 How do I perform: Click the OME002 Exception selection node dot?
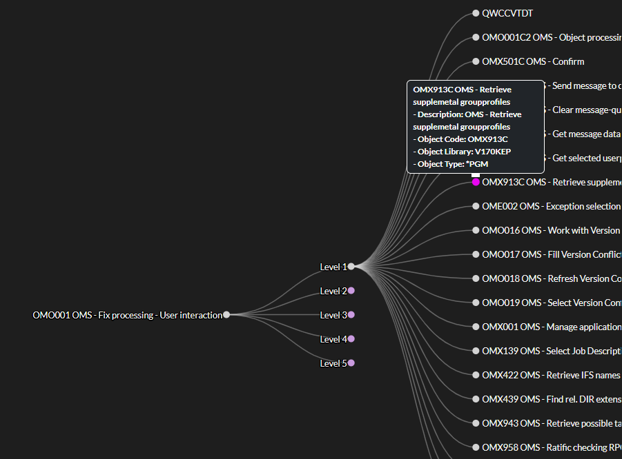click(x=476, y=206)
